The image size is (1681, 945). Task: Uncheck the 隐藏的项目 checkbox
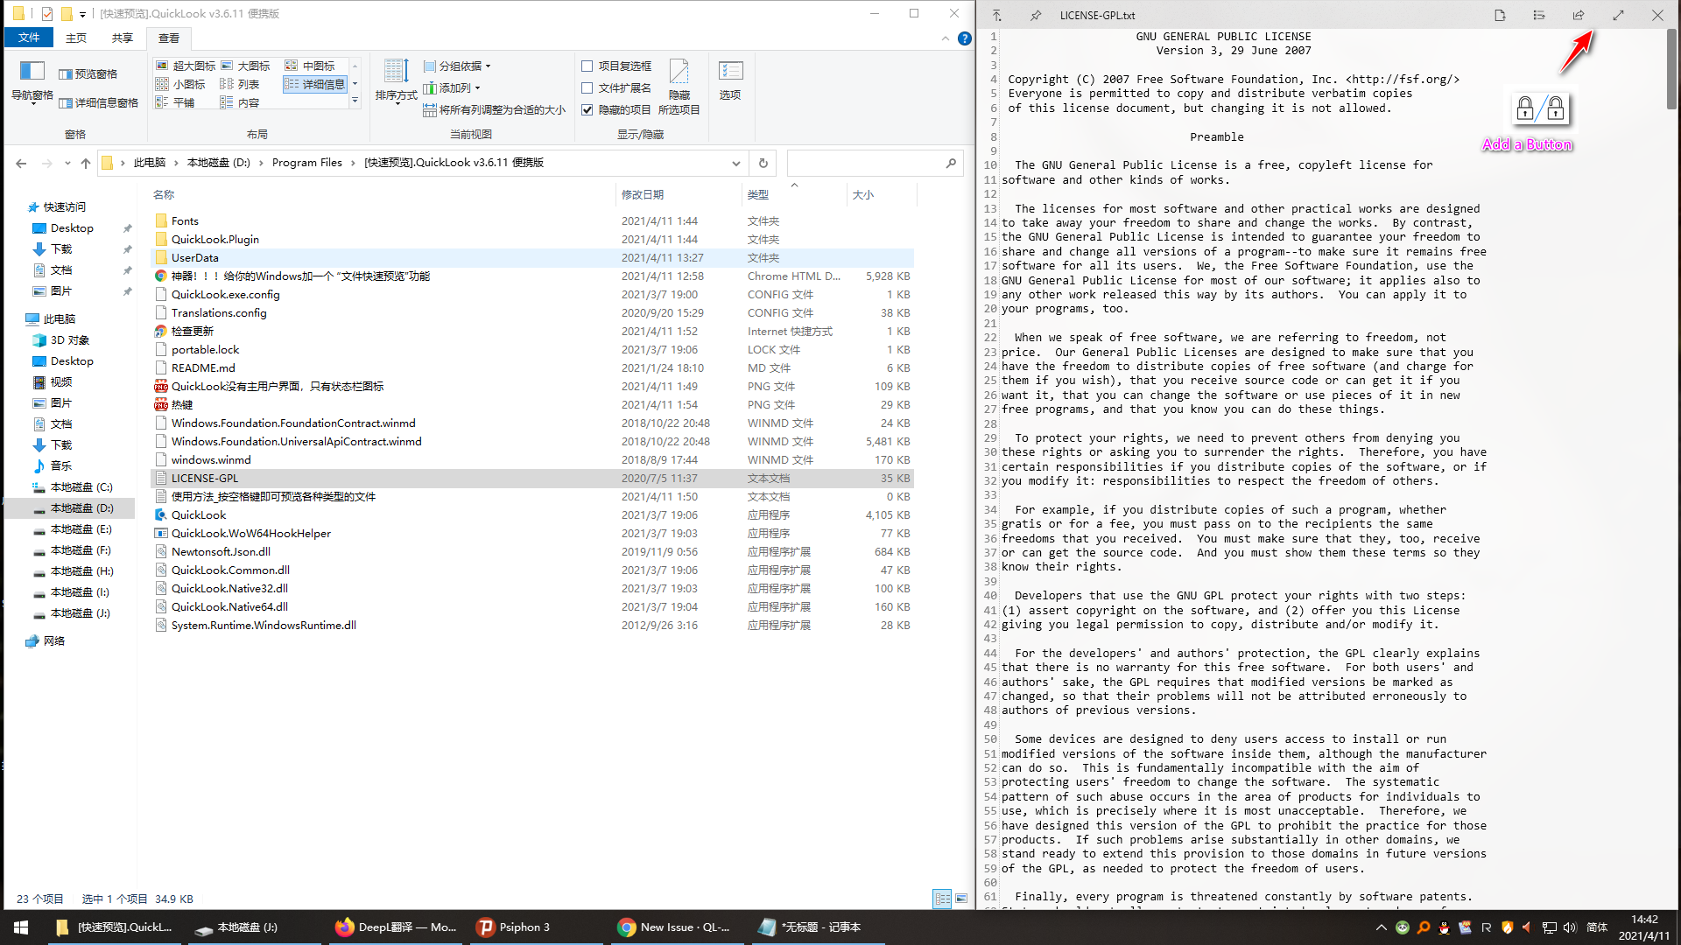(x=587, y=109)
